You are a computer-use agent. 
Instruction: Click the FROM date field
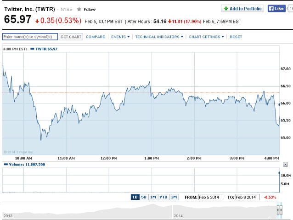[x=210, y=197]
